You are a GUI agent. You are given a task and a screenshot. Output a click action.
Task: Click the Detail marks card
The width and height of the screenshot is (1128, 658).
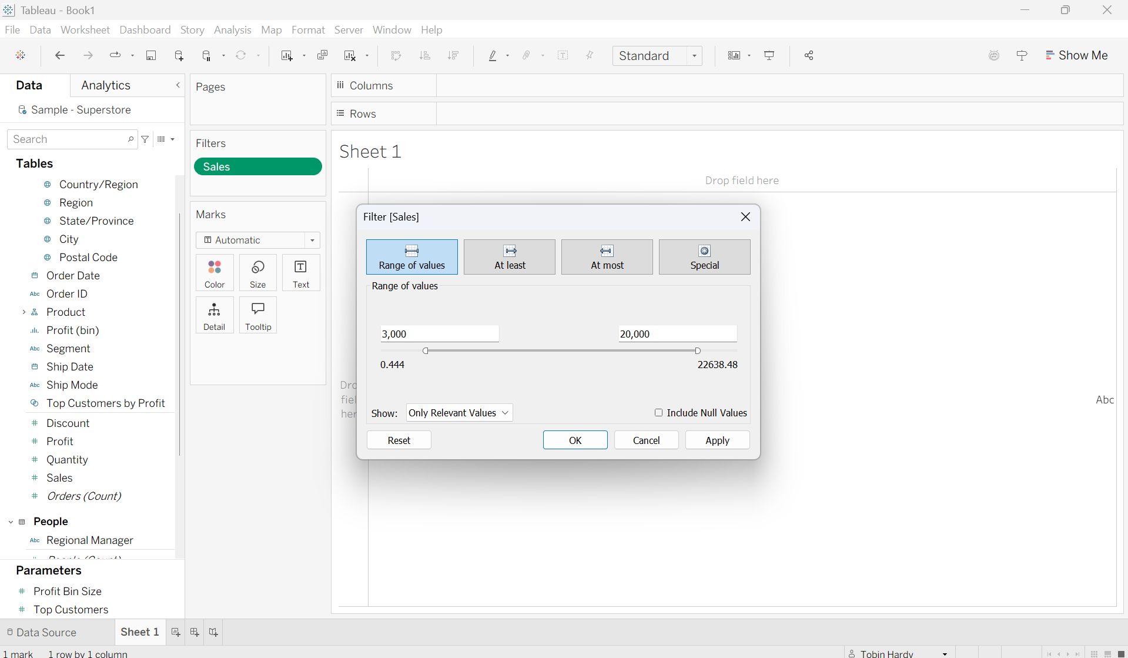(x=215, y=315)
